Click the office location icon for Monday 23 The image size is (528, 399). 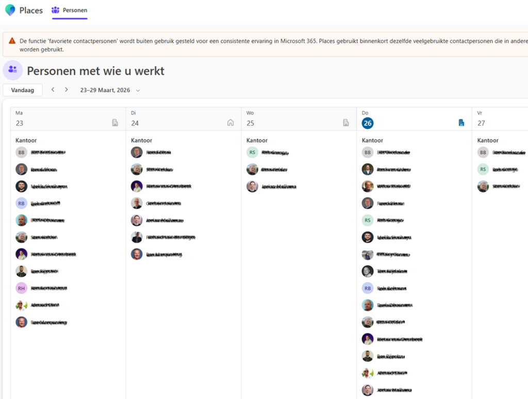(x=115, y=123)
